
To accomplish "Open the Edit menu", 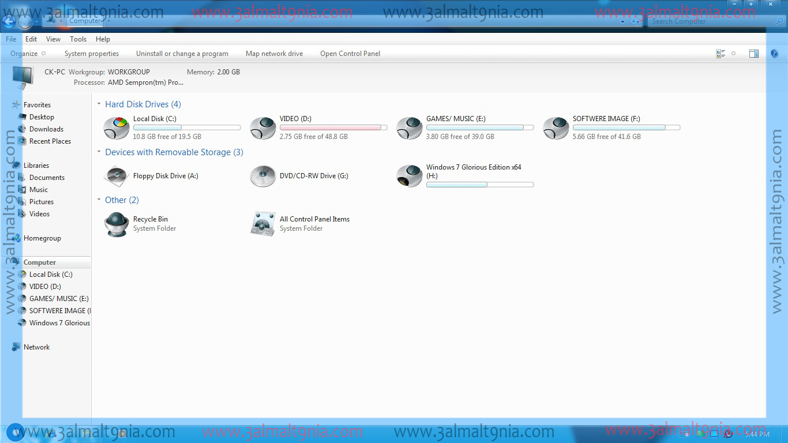I will click(31, 39).
